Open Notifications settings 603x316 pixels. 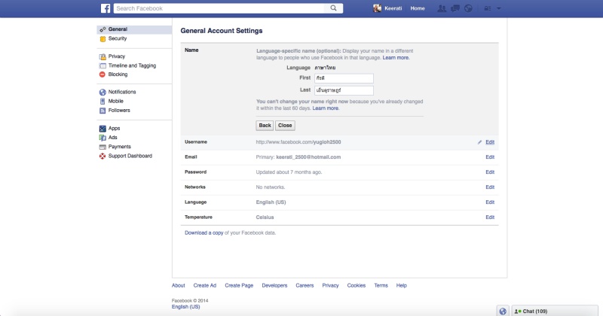[x=122, y=92]
